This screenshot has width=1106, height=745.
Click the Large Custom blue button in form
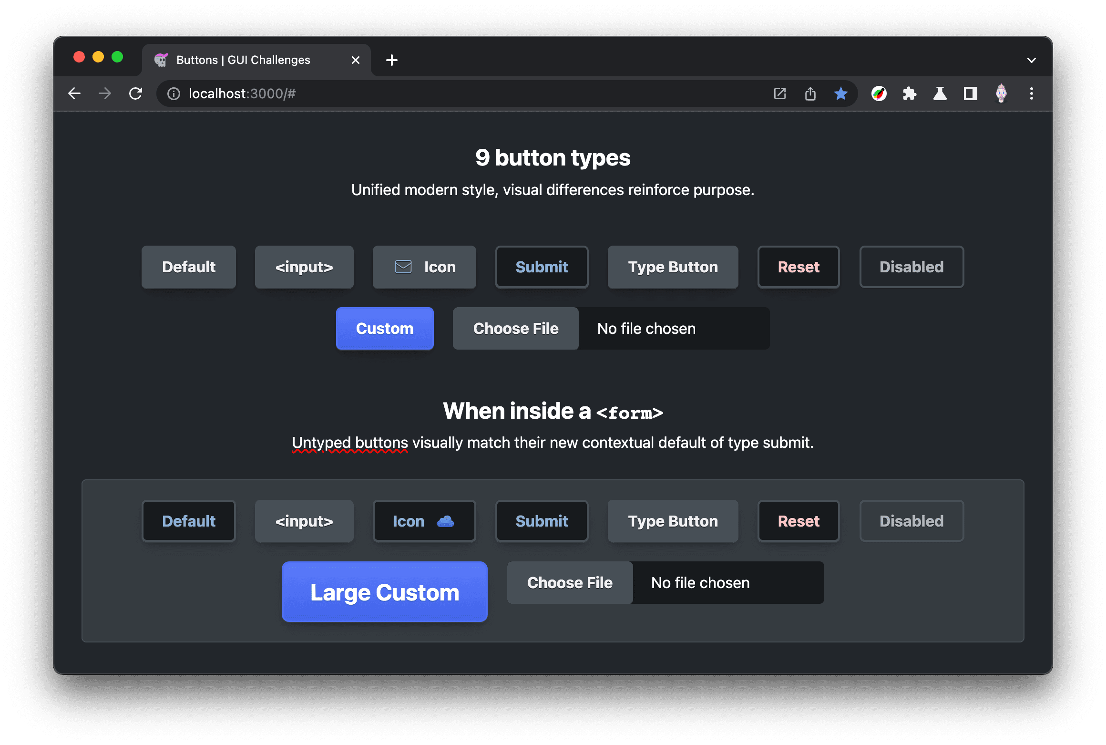tap(385, 593)
